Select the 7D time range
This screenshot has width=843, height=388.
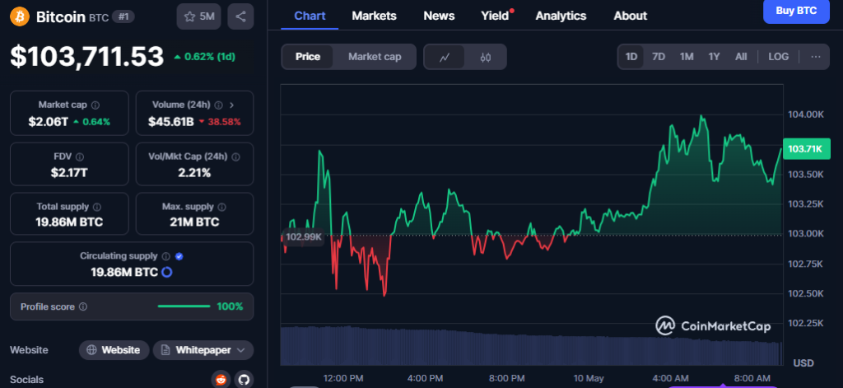tap(659, 57)
